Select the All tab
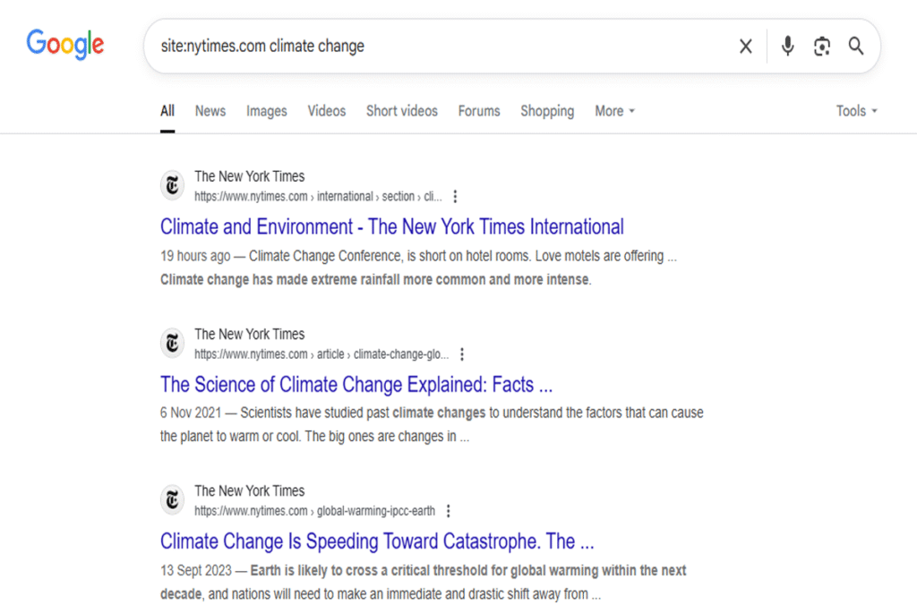The height and width of the screenshot is (613, 917). pos(167,111)
